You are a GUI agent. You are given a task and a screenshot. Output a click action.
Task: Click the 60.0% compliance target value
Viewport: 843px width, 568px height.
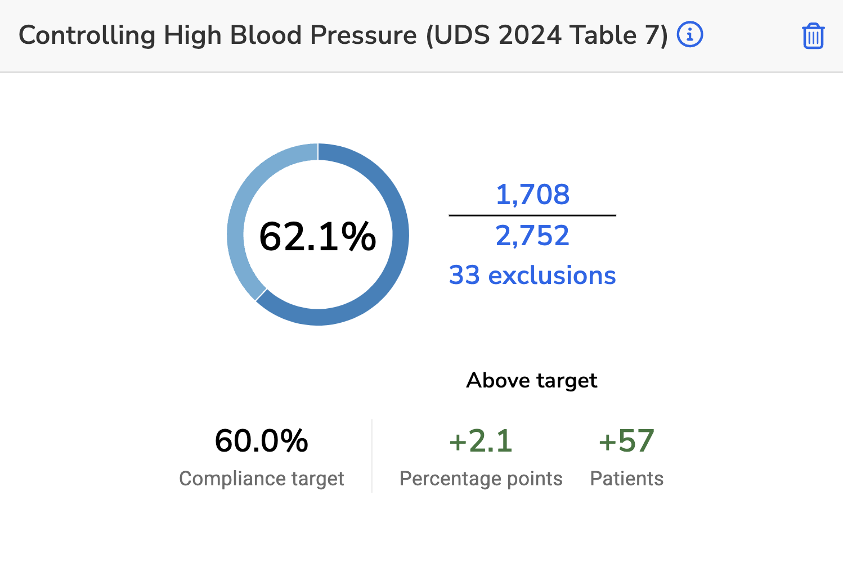(262, 440)
